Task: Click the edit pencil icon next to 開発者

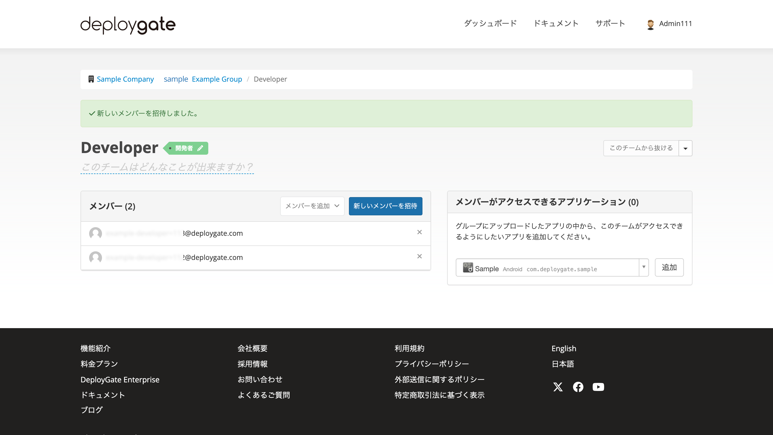Action: (x=201, y=148)
